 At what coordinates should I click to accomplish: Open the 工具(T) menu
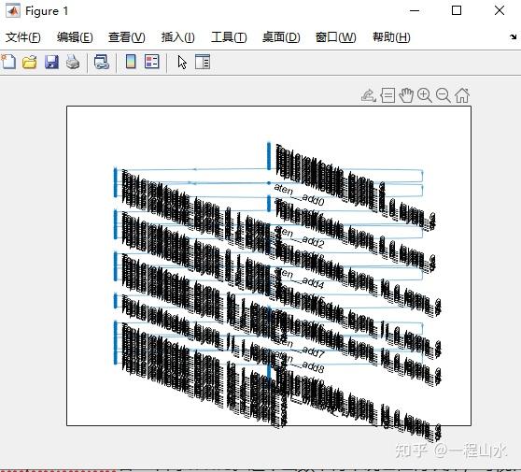click(229, 37)
